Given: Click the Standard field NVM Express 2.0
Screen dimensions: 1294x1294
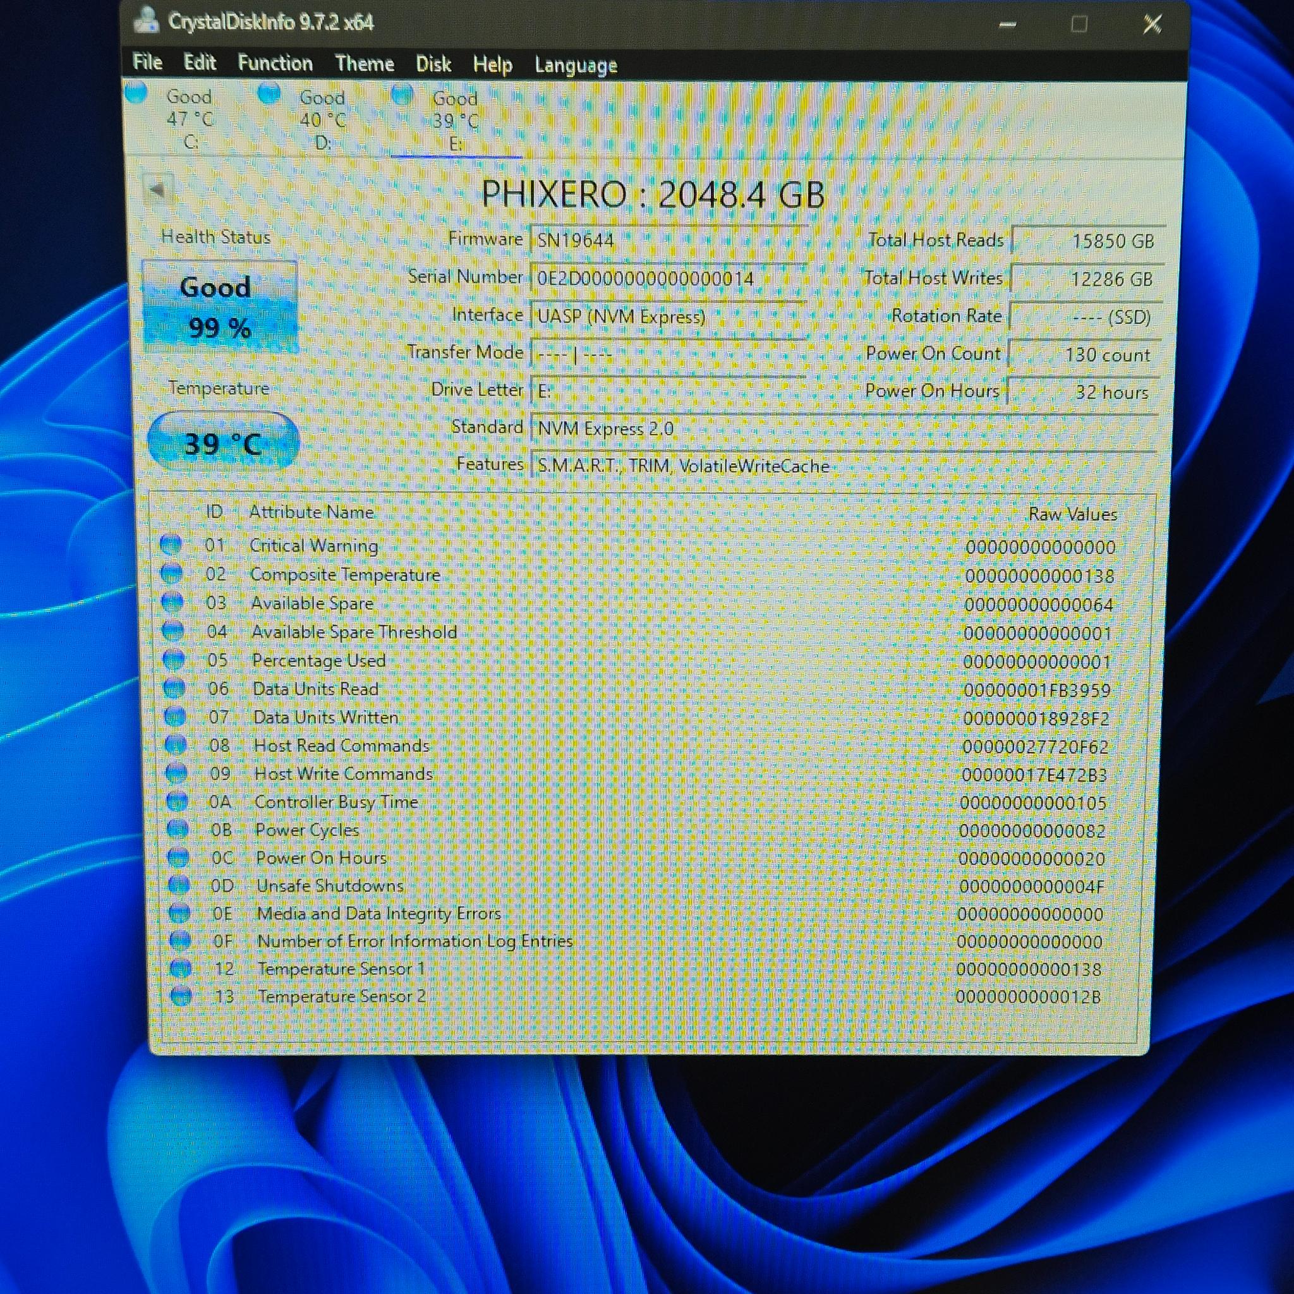Looking at the screenshot, I should (844, 428).
